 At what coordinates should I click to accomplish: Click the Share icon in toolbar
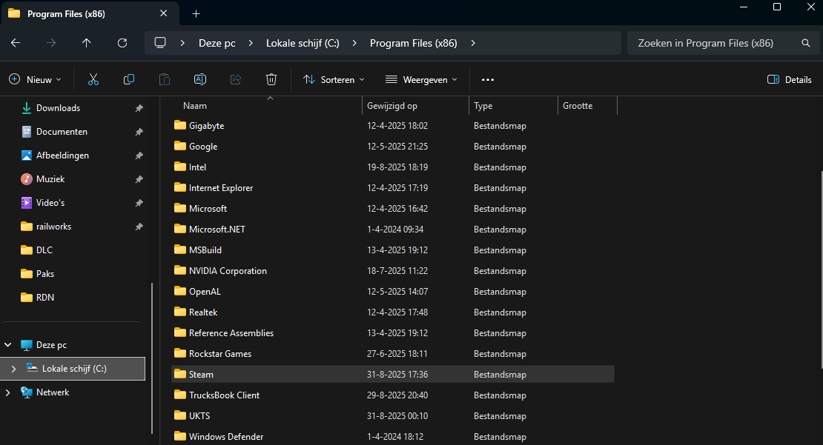pos(236,80)
